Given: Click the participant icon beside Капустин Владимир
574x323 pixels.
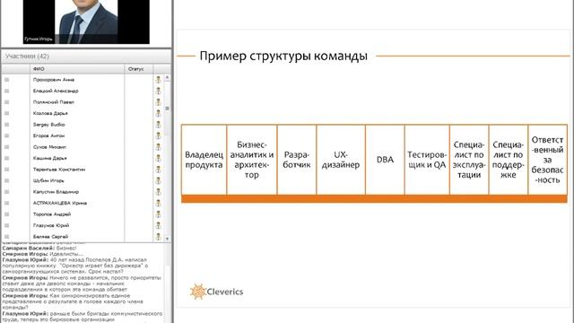Looking at the screenshot, I should point(158,192).
